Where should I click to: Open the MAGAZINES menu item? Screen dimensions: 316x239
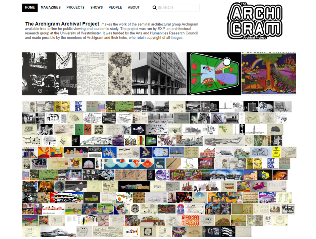tap(51, 7)
